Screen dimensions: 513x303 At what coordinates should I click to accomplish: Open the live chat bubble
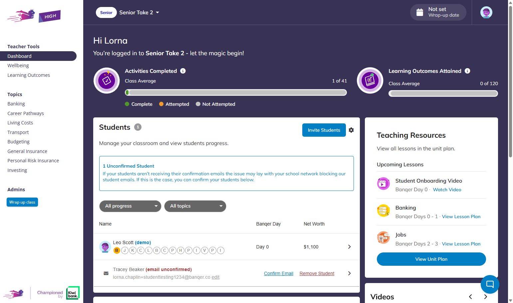(x=490, y=284)
